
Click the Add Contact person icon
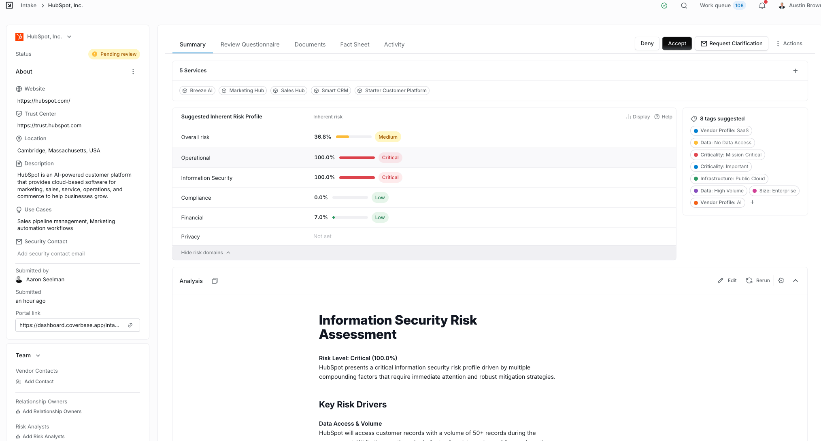click(18, 382)
